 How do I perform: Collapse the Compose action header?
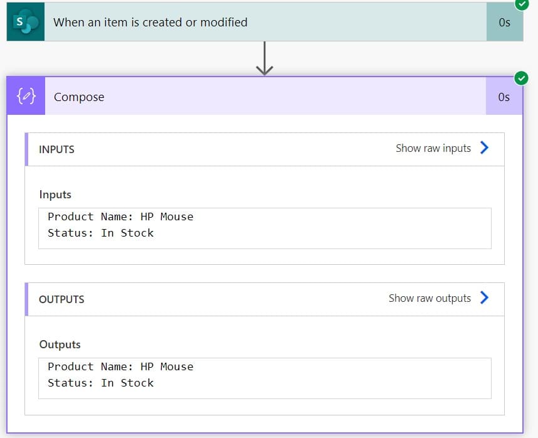click(x=265, y=96)
